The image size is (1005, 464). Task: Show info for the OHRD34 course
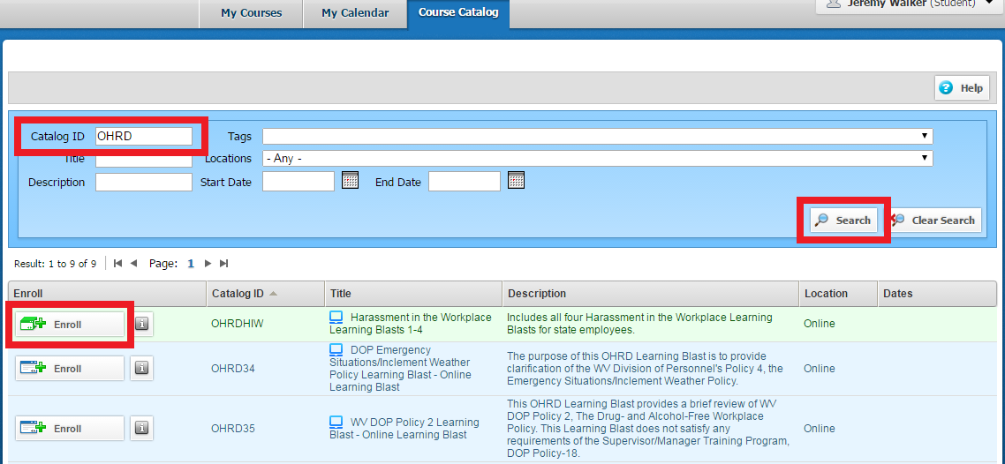(141, 369)
